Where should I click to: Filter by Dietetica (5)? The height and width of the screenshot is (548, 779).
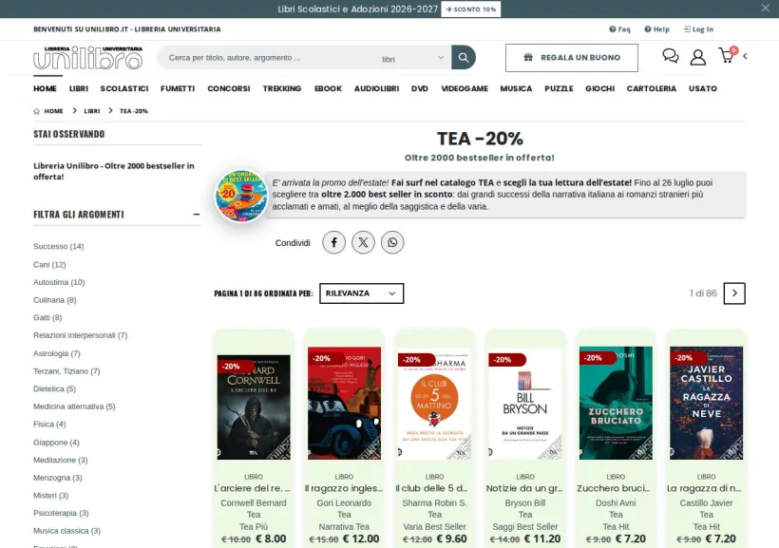(55, 389)
